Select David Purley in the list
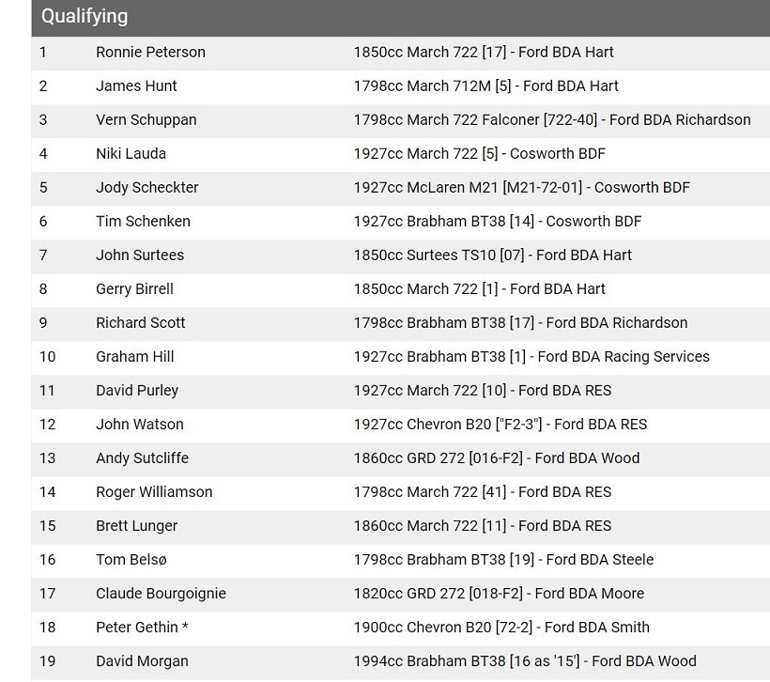The width and height of the screenshot is (770, 682). (x=136, y=391)
